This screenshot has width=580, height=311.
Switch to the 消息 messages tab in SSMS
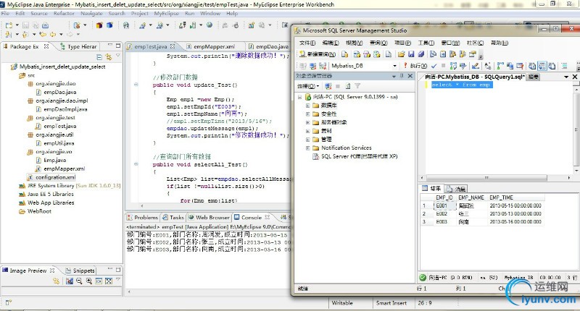[x=456, y=189]
